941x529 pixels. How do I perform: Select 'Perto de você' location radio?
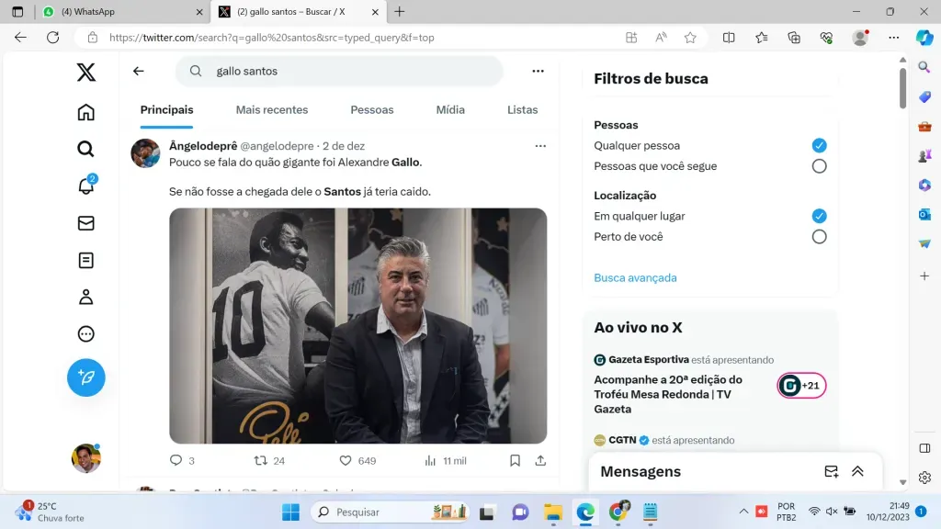click(819, 236)
